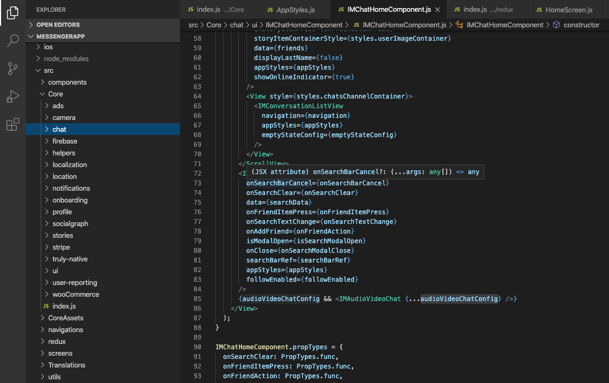Image resolution: width=609 pixels, height=383 pixels.
Task: Open the chat folder in Core
Action: pyautogui.click(x=59, y=129)
